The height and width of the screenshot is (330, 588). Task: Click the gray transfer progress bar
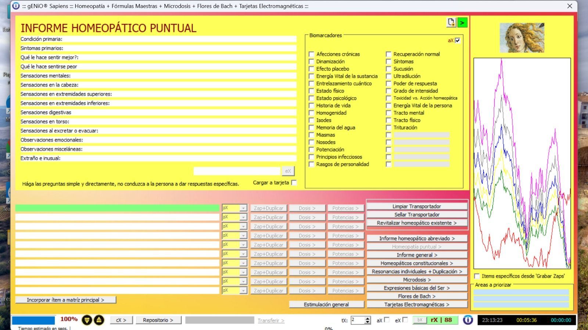click(x=220, y=320)
